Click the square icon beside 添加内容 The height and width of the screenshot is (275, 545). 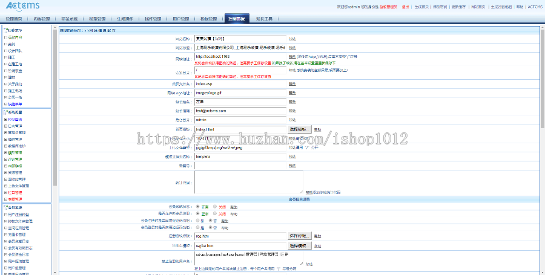[x=5, y=37]
